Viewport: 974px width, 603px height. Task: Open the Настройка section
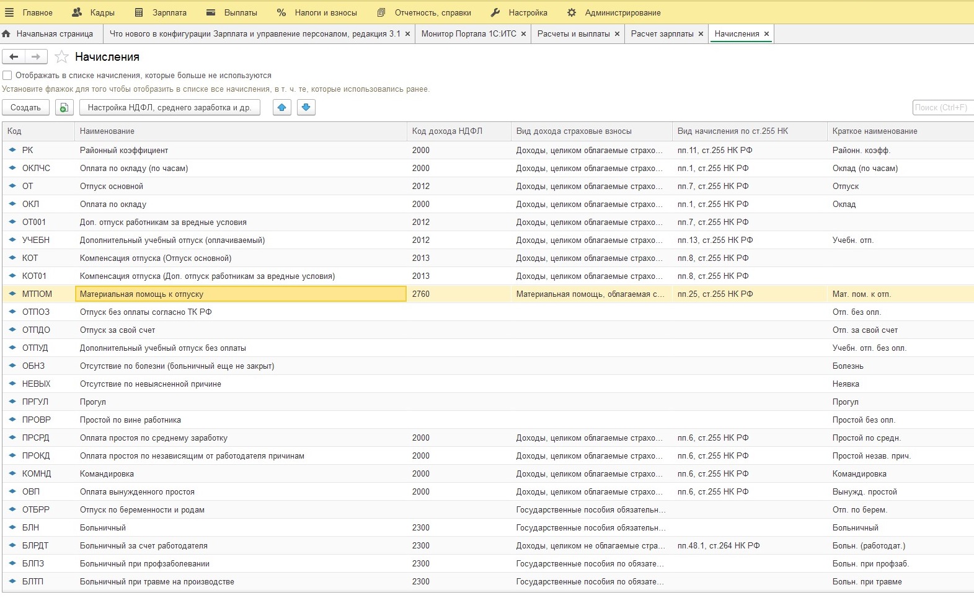[x=519, y=12]
